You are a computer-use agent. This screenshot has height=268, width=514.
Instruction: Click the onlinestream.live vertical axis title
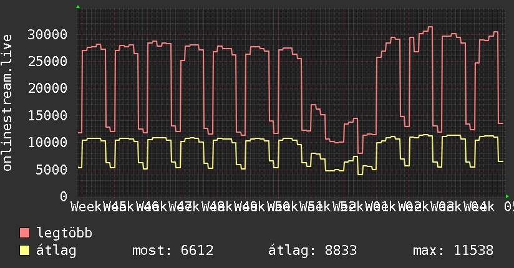click(x=7, y=103)
